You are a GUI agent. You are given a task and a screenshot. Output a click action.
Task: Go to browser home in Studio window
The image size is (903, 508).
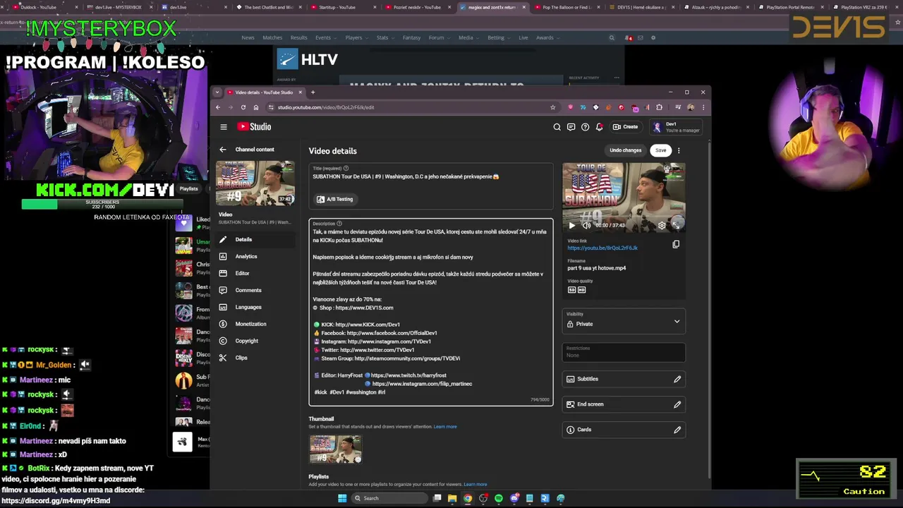click(256, 107)
